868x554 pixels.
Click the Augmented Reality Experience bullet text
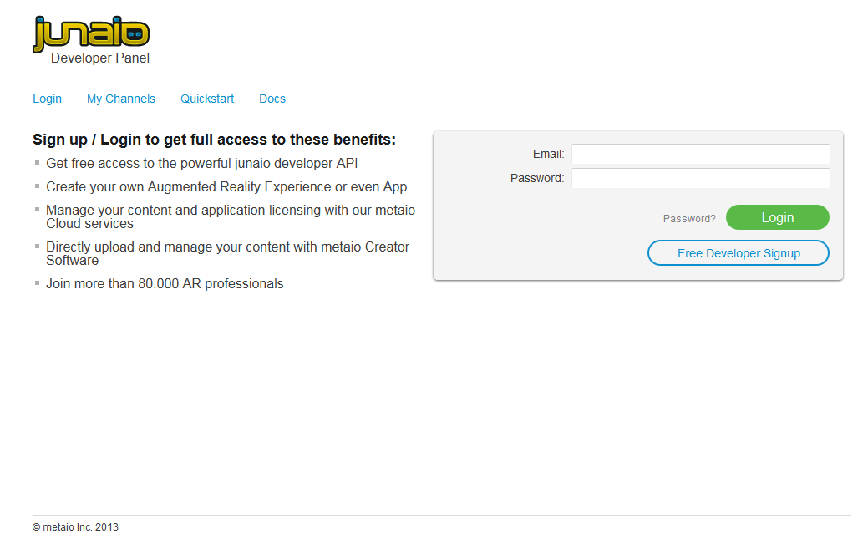point(226,186)
